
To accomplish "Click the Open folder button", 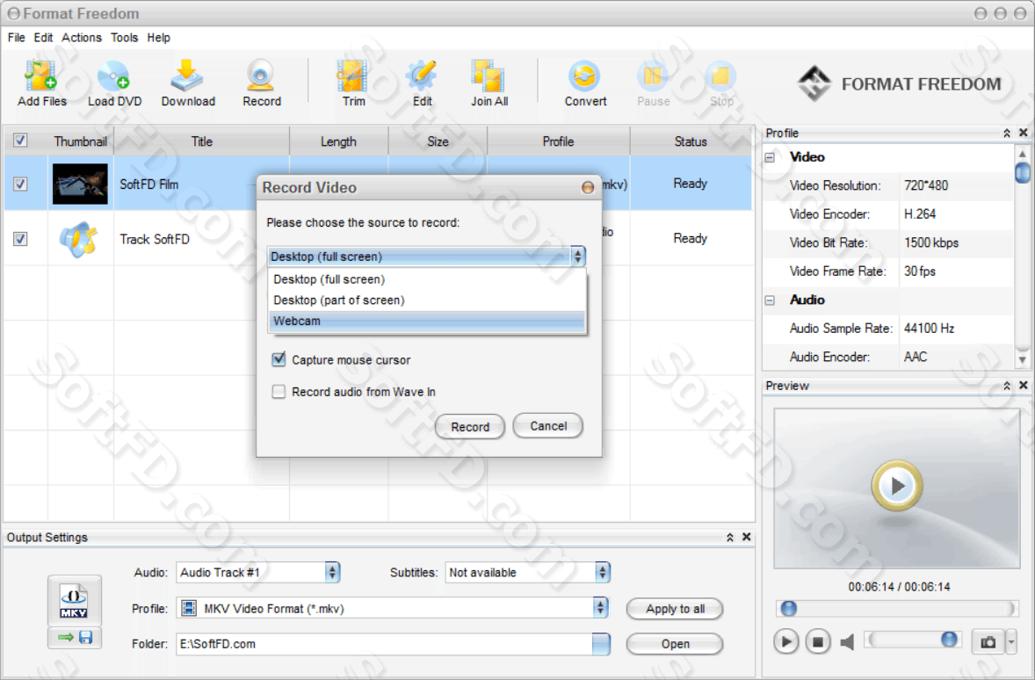I will point(675,644).
